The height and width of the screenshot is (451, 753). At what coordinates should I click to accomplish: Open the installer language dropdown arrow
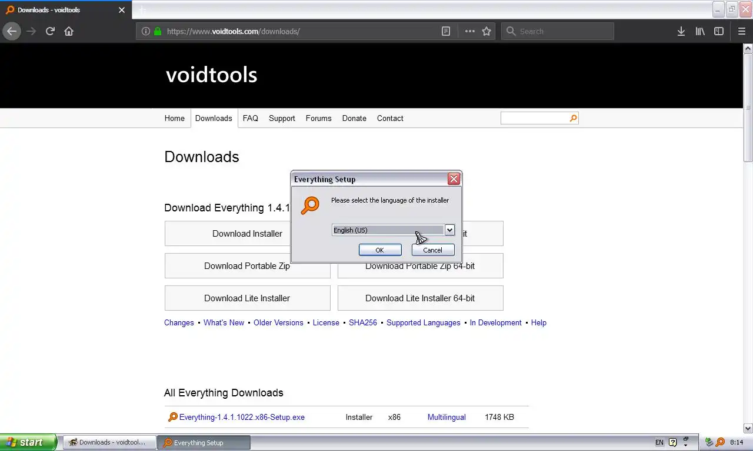pos(449,230)
